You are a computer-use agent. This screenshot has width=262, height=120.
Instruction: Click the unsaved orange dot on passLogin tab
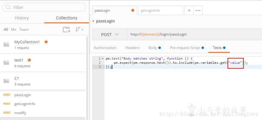133,10
